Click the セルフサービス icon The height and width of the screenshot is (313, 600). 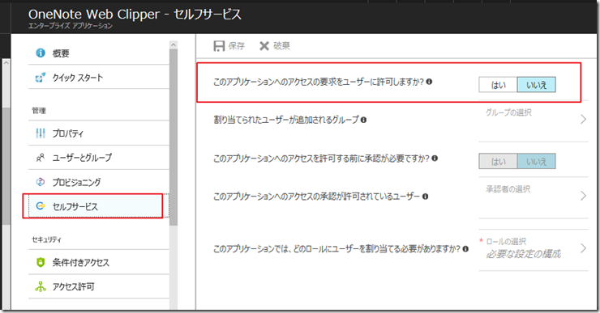[41, 206]
